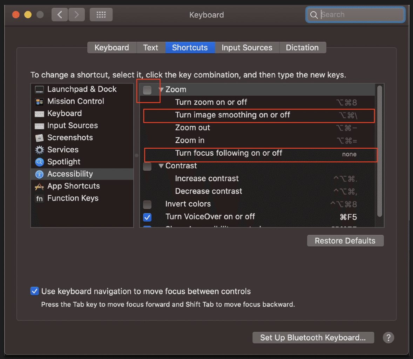Uncheck Turn VoiceOver on or off
413x359 pixels.
(147, 217)
